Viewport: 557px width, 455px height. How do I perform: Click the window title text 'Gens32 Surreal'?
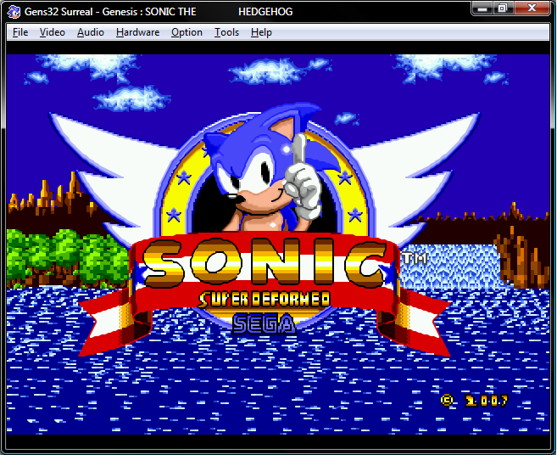tap(58, 12)
